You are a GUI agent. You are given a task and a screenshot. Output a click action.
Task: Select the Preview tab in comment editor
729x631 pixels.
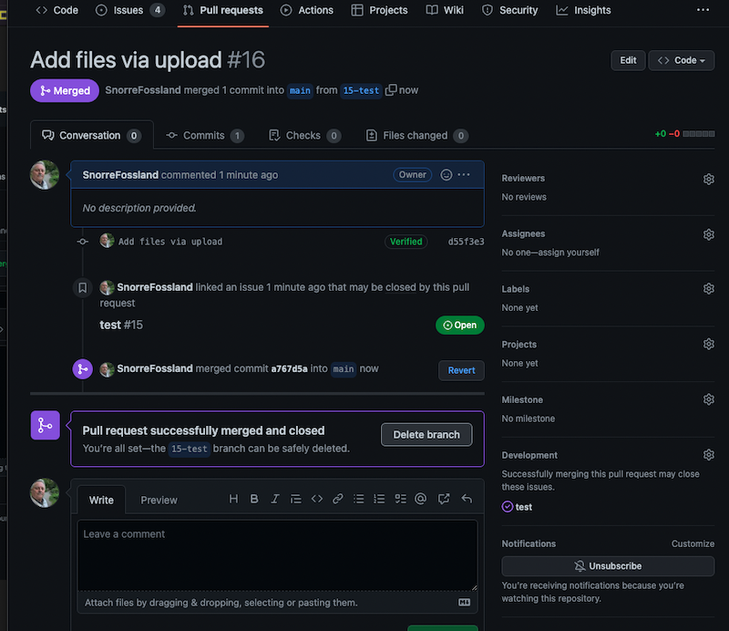[159, 501]
